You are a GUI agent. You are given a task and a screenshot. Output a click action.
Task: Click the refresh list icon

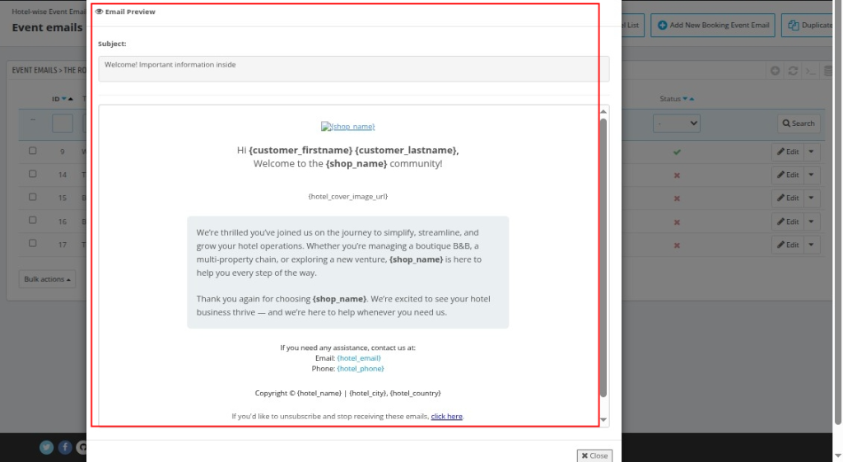pyautogui.click(x=793, y=71)
